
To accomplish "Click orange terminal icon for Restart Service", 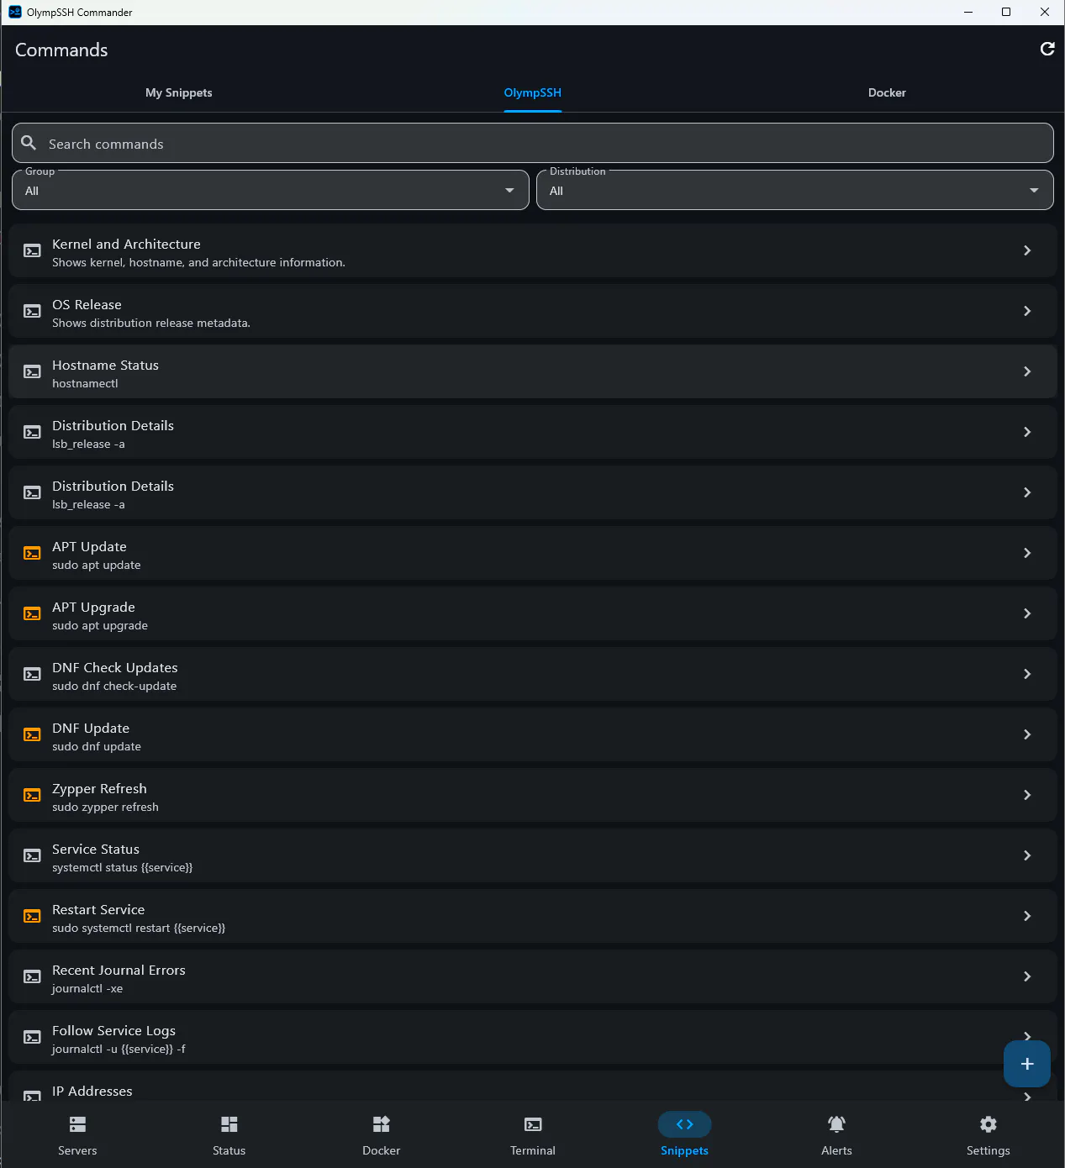I will 32,917.
